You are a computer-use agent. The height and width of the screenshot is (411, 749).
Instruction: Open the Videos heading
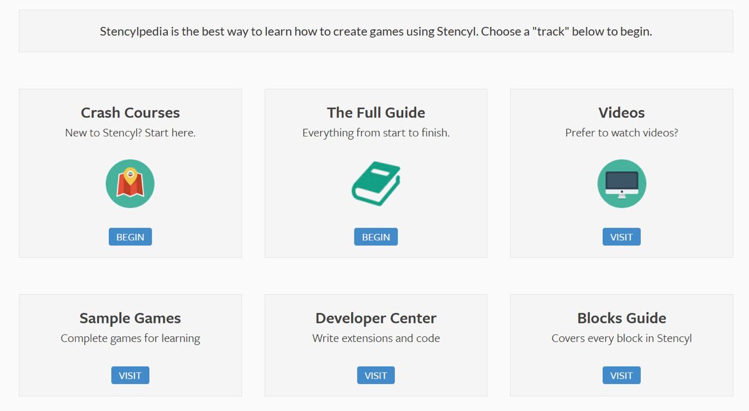click(621, 112)
